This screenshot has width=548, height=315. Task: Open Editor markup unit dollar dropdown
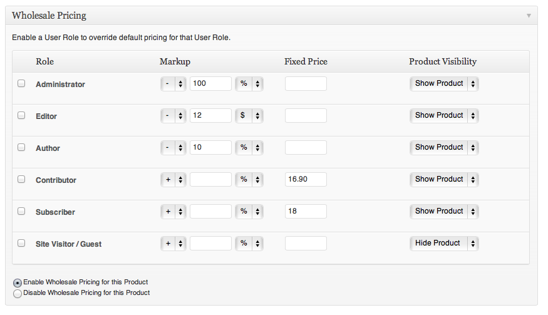(249, 116)
